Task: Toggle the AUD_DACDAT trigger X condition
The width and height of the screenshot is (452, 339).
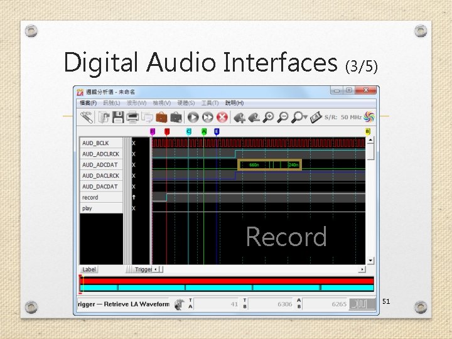Action: 134,186
